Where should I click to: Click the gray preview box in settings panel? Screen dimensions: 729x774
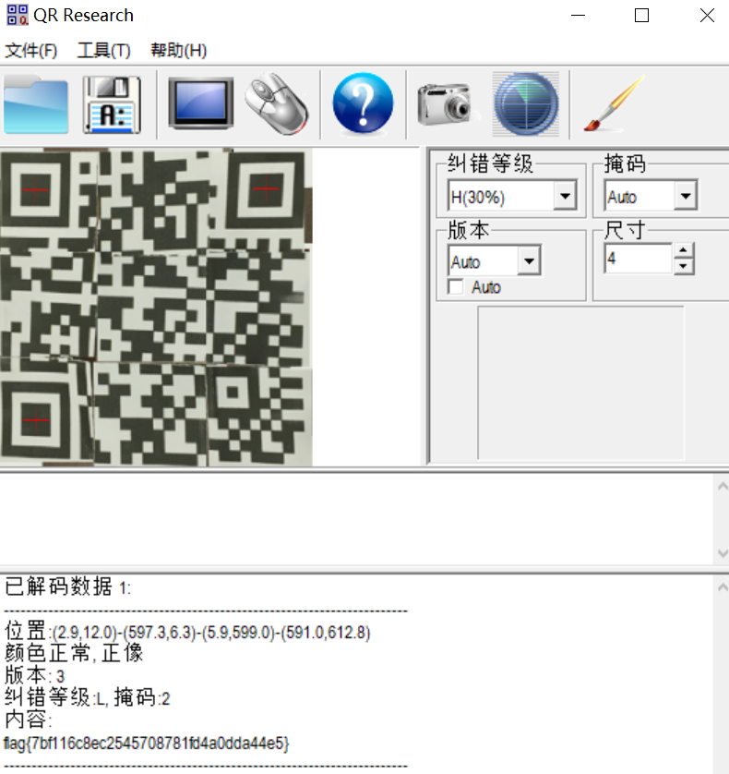click(x=580, y=383)
